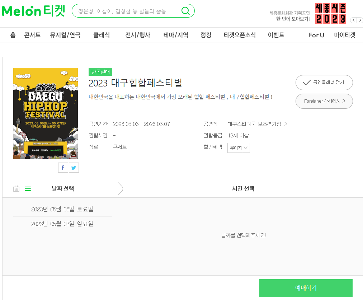
Task: Open the 무이자 discount benefit dropdown
Action: coord(238,147)
